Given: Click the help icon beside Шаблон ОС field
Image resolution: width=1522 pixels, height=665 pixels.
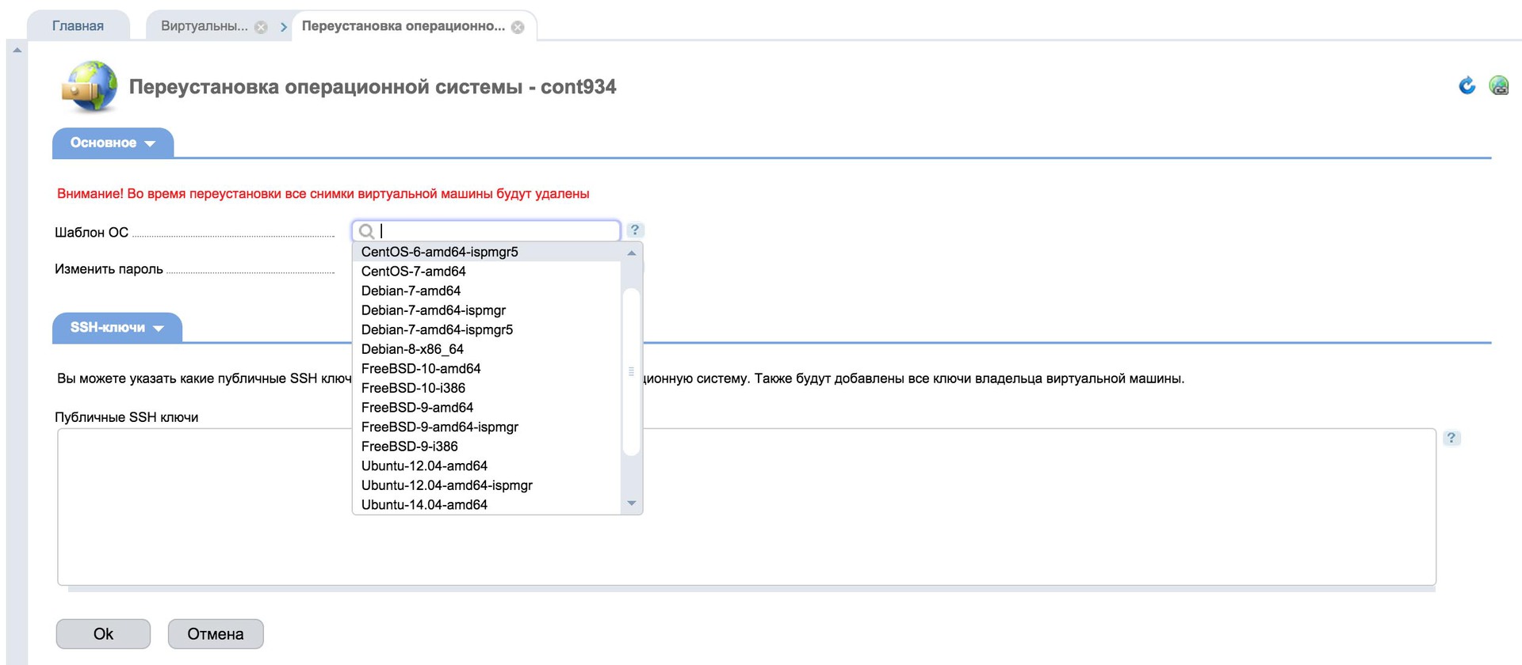Looking at the screenshot, I should pyautogui.click(x=635, y=230).
